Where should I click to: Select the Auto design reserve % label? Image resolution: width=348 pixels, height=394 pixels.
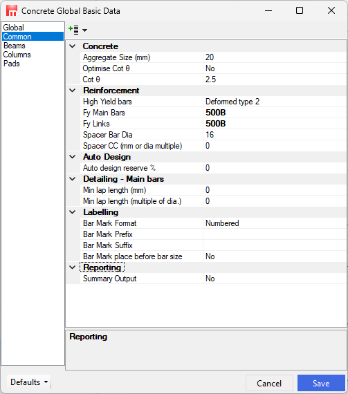tap(119, 168)
